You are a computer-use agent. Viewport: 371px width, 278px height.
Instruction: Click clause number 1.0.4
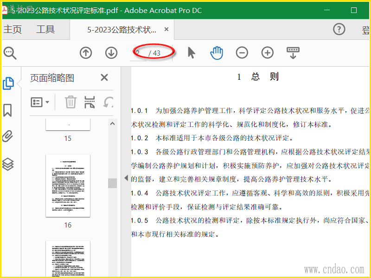coord(140,193)
